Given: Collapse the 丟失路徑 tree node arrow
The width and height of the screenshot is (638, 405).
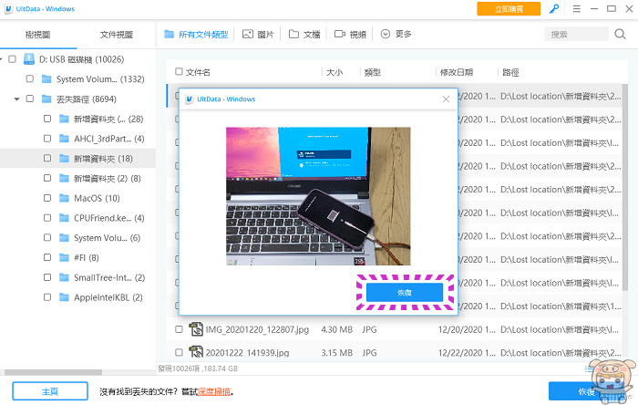Looking at the screenshot, I should click(x=16, y=99).
